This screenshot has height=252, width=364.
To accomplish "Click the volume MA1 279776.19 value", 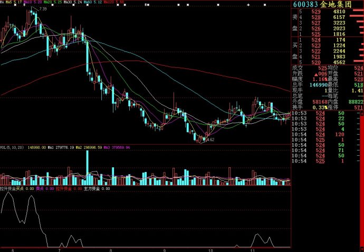I will [x=61, y=147].
